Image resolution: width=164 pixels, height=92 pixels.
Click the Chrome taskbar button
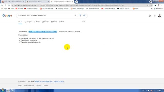tap(8, 90)
